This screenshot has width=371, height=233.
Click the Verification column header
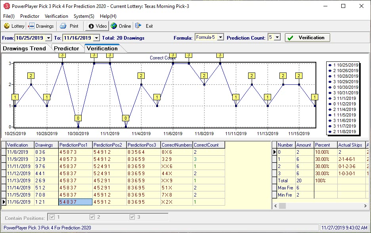click(20, 145)
